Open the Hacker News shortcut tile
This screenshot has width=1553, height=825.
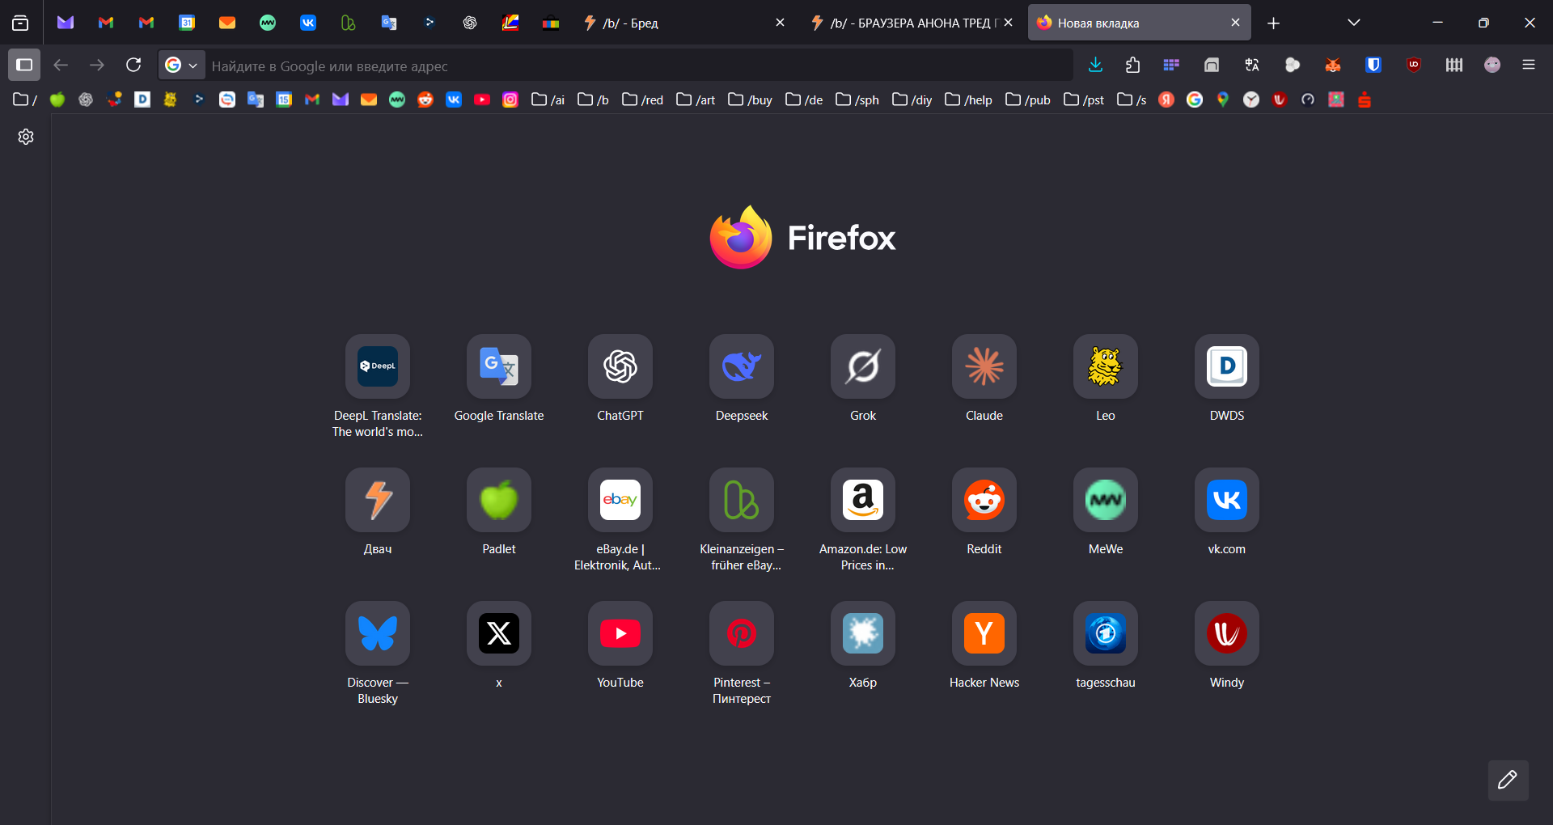point(984,633)
